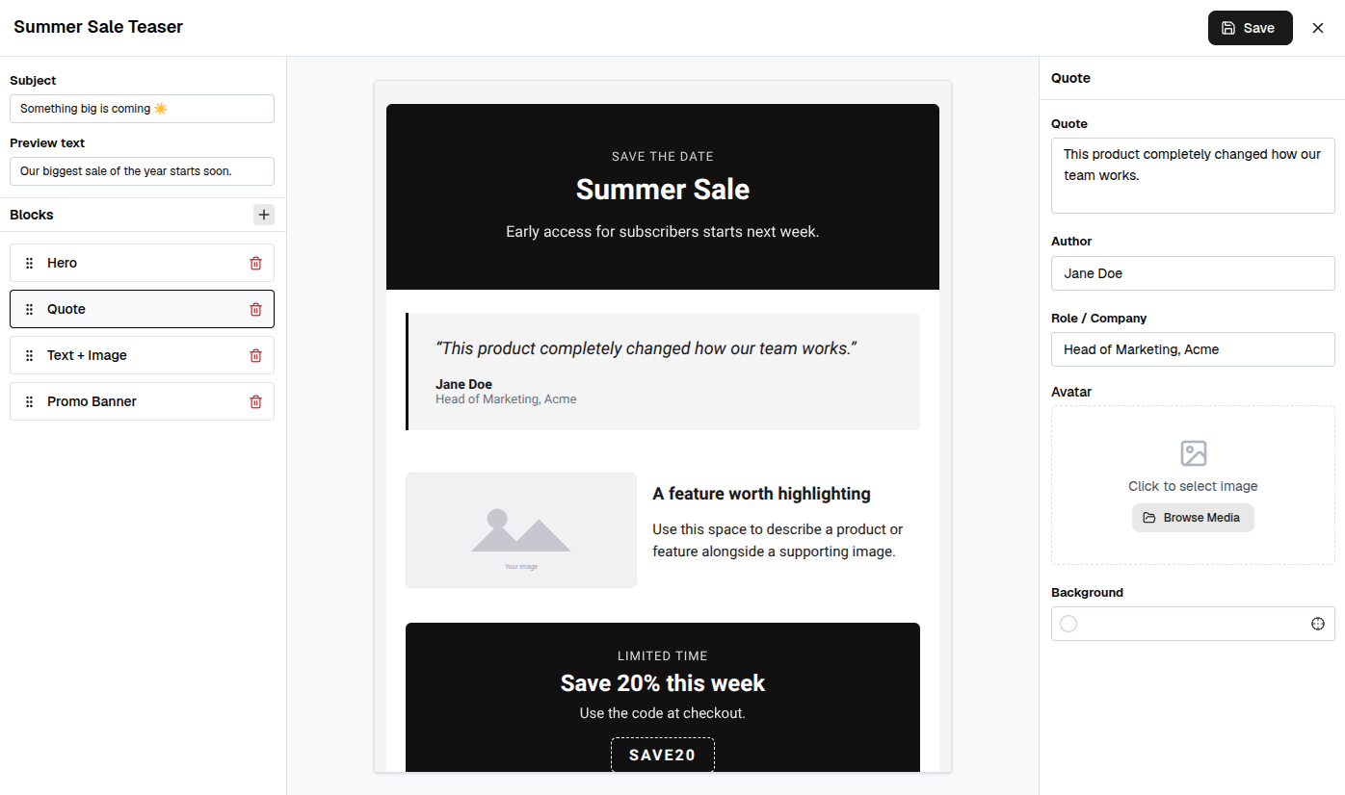Click the Role / Company field
1345x795 pixels.
tap(1193, 349)
